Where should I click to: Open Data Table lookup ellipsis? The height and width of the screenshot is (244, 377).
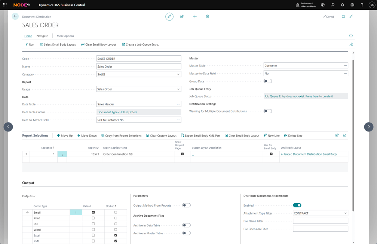click(x=178, y=104)
